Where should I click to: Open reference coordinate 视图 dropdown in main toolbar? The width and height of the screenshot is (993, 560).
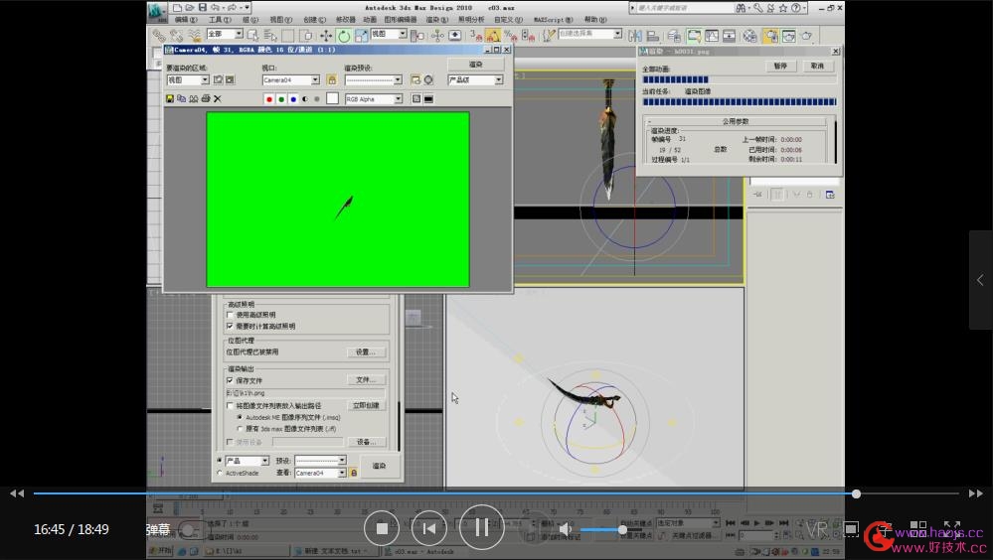pyautogui.click(x=389, y=34)
